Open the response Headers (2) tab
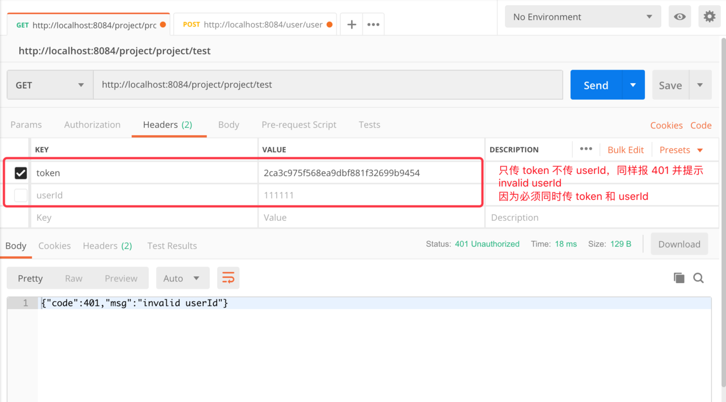 [x=107, y=245]
